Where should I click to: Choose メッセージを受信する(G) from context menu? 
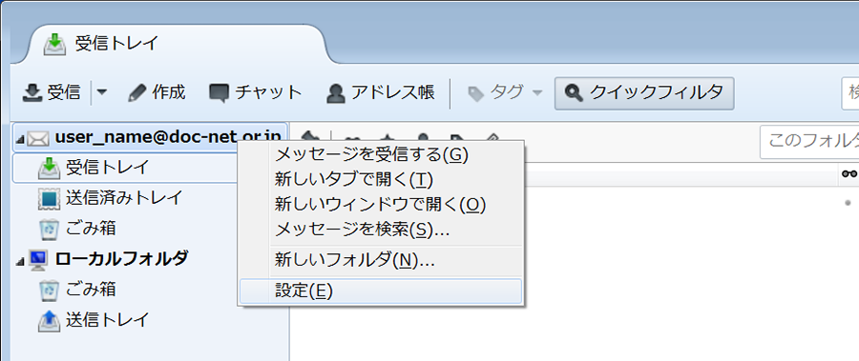[381, 155]
